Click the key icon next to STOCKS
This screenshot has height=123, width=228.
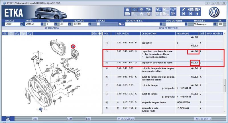click(x=121, y=24)
